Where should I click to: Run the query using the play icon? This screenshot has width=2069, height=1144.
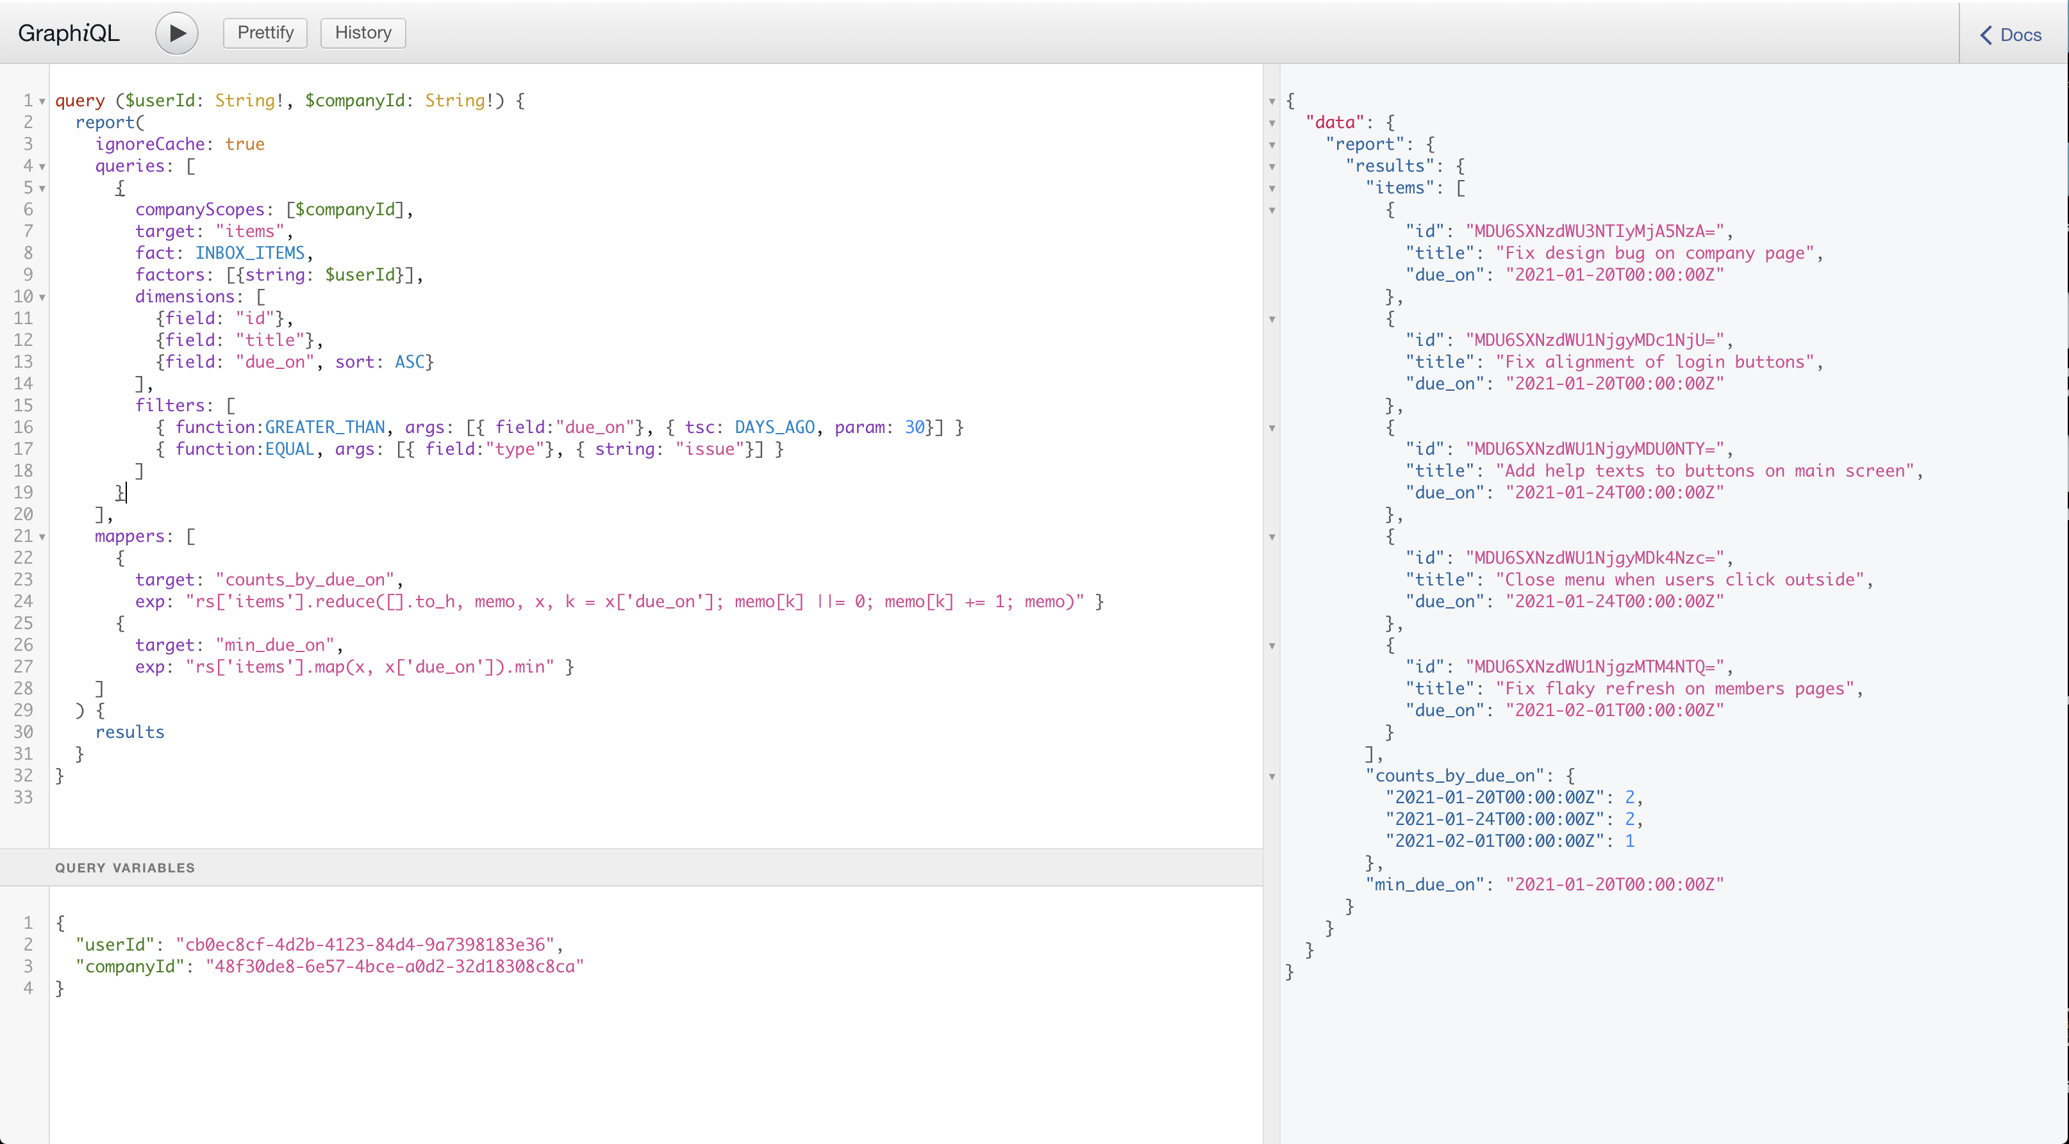coord(176,33)
